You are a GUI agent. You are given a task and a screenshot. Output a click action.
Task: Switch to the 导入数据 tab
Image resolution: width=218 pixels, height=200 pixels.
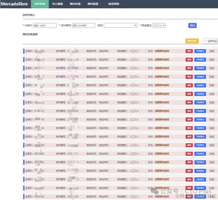coord(58,4)
